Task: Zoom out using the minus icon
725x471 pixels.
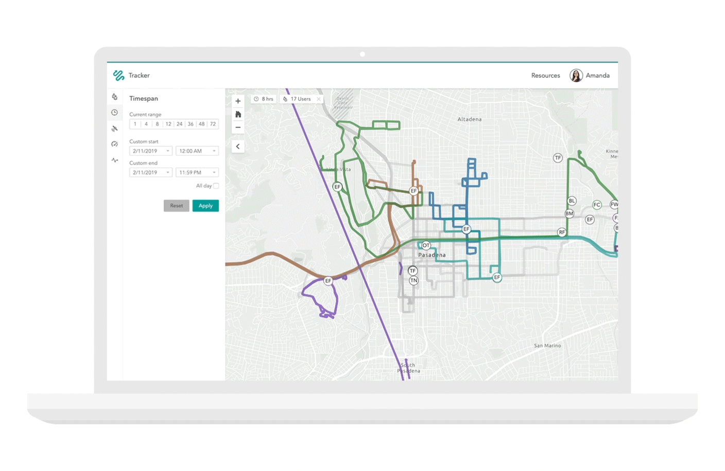Action: click(238, 127)
